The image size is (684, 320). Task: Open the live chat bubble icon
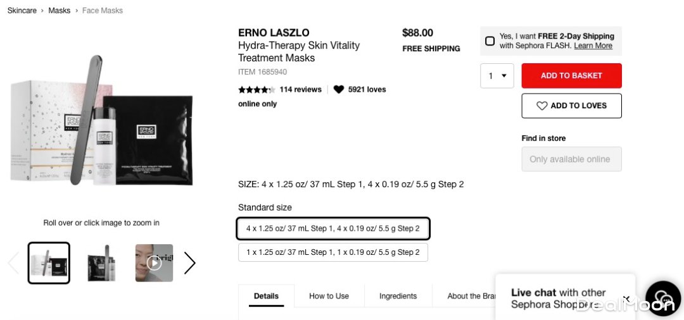click(x=662, y=298)
